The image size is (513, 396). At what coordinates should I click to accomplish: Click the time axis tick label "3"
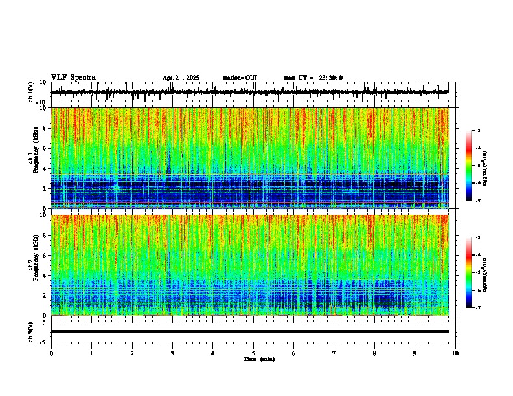tap(172, 353)
